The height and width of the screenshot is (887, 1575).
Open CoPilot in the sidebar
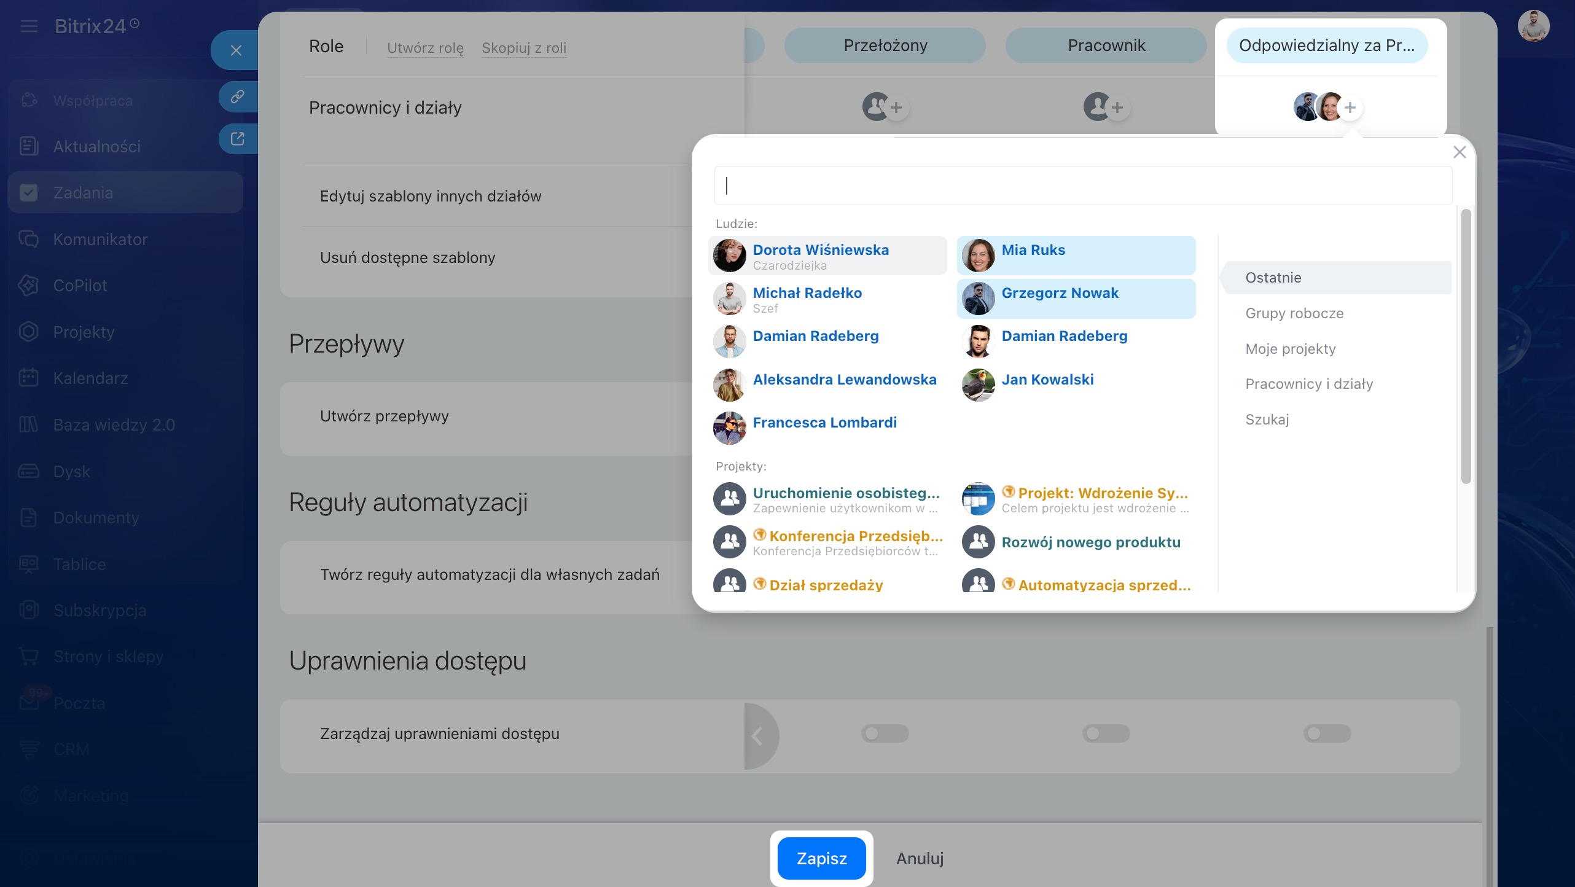(x=125, y=286)
